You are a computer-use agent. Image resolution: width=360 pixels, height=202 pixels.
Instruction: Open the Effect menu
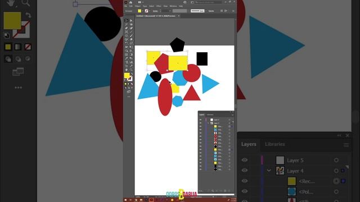pos(159,6)
